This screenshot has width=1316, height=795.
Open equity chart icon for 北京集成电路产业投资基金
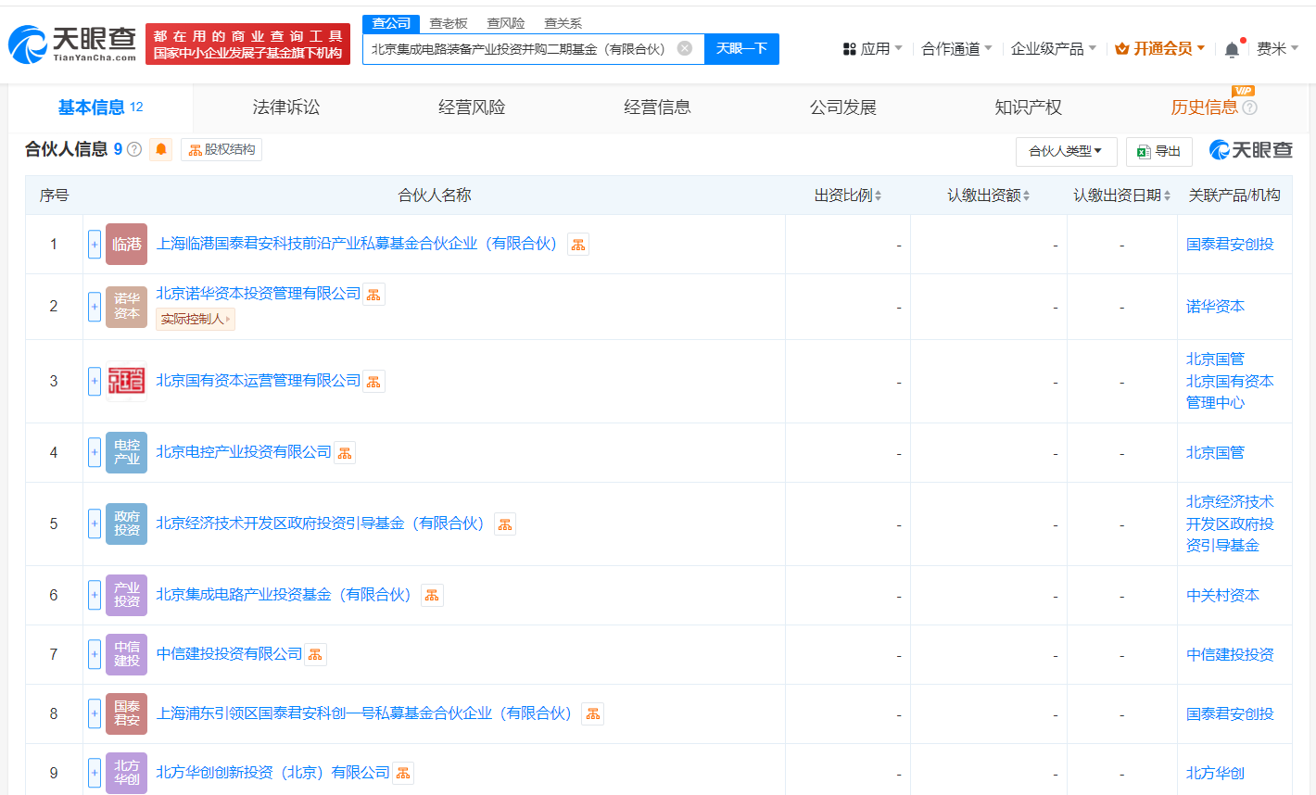[432, 596]
